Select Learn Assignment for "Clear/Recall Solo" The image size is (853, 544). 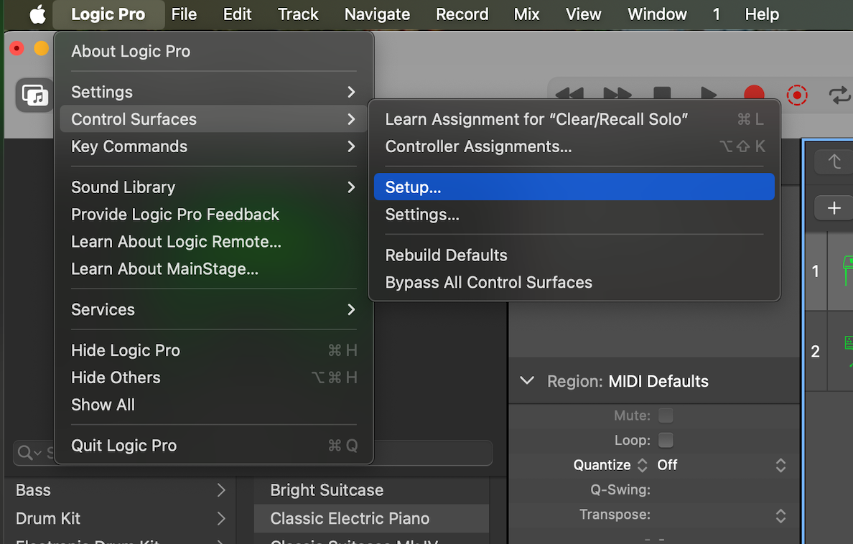click(x=574, y=119)
